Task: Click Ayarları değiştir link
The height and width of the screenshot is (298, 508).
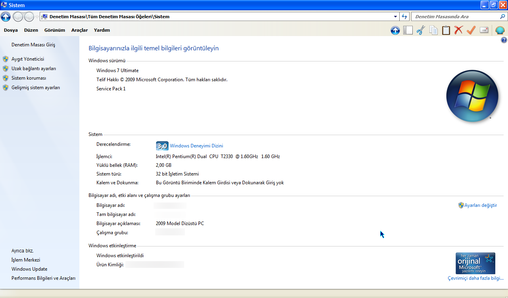Action: point(481,205)
